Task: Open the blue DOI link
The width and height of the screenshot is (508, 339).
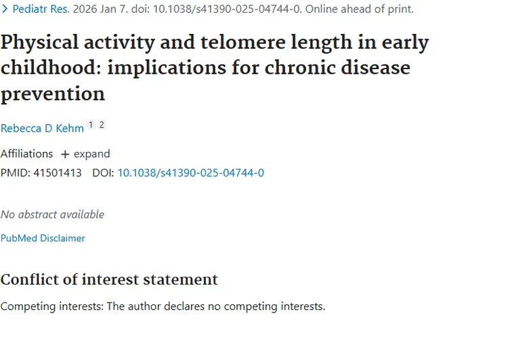Action: [190, 173]
